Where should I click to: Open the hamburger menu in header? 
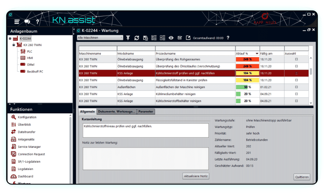17,21
